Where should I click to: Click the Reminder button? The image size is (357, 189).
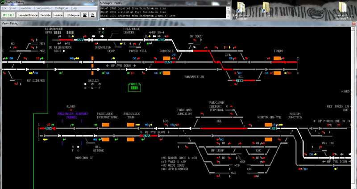point(46,15)
